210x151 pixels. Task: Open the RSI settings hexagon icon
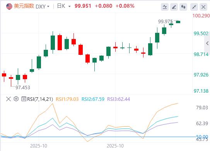[x=16, y=99]
